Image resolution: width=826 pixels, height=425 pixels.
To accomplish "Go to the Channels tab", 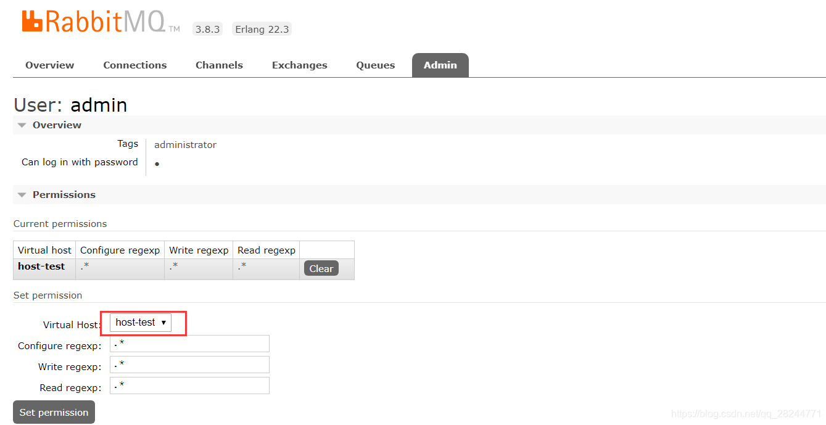I will click(x=219, y=65).
